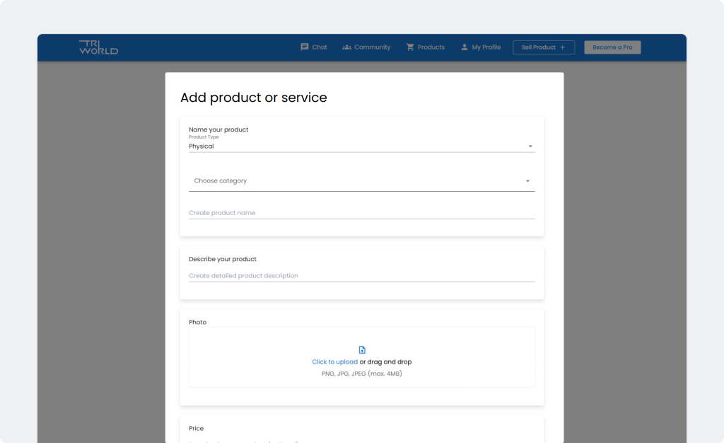Open the Product Type dropdown showing Physical
724x443 pixels.
tap(361, 146)
